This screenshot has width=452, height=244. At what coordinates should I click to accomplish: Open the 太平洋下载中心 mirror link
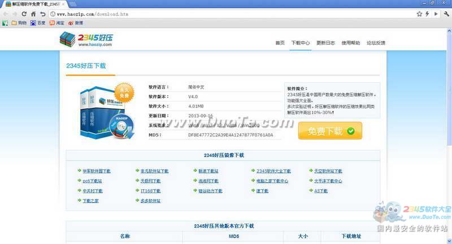(x=328, y=181)
